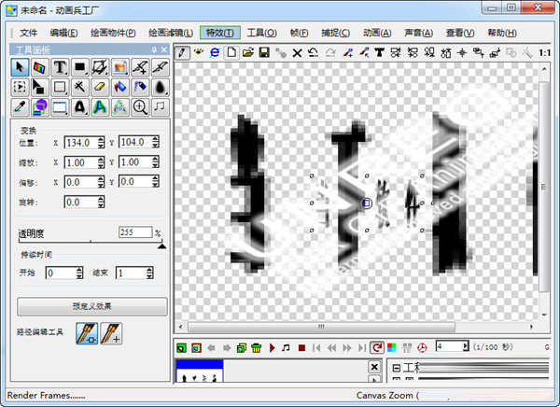Pin the tool panel with pushpin

click(154, 49)
